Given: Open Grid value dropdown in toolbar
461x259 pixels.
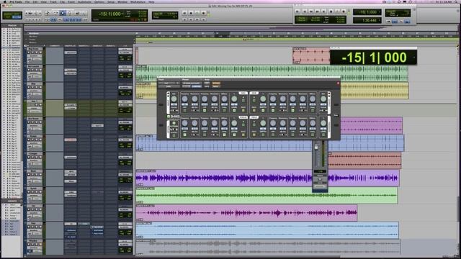Looking at the screenshot, I should coord(176,13).
